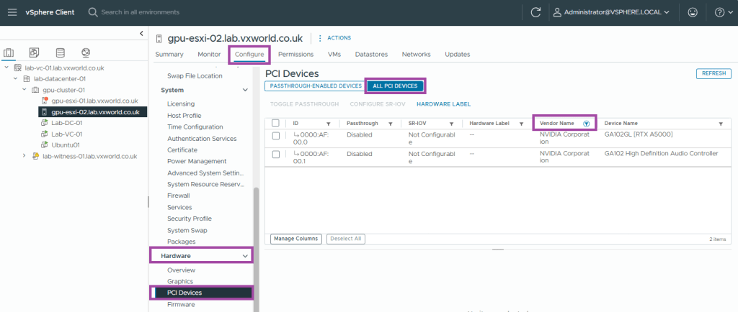Screen dimensions: 738x312
Task: Check the box for device 0000:AF:00.1
Action: click(x=275, y=154)
